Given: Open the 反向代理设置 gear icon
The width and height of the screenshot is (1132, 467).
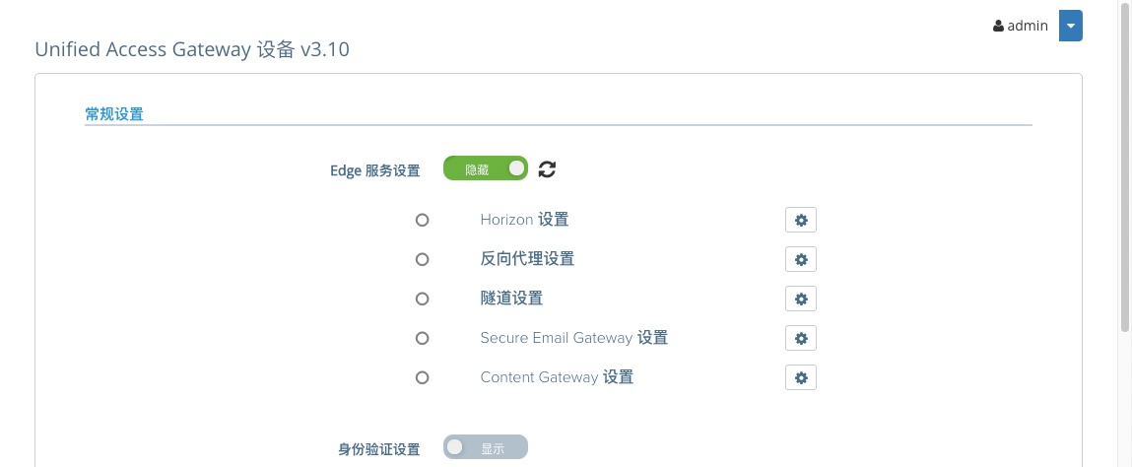Looking at the screenshot, I should point(801,259).
